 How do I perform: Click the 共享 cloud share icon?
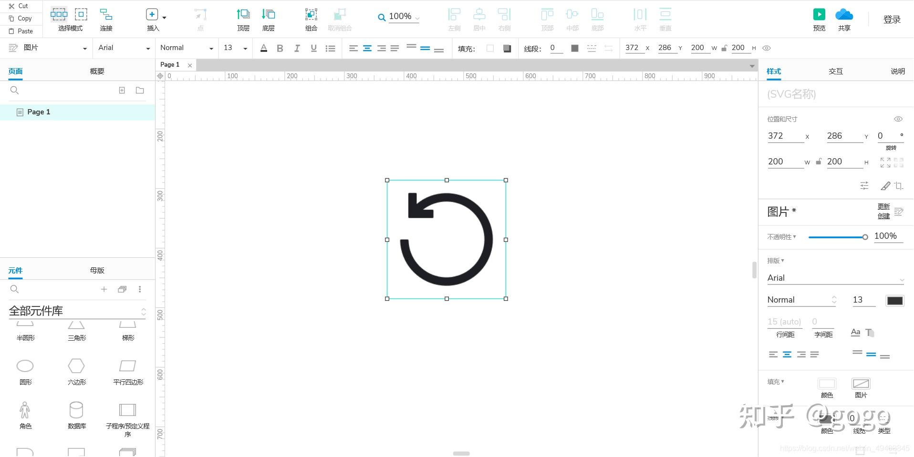tap(844, 15)
